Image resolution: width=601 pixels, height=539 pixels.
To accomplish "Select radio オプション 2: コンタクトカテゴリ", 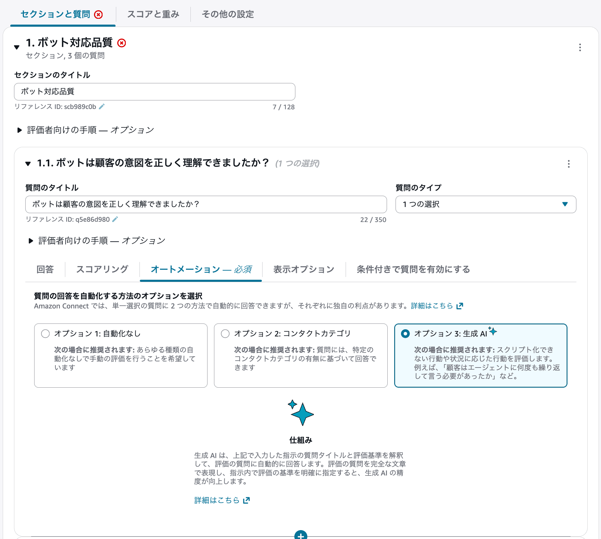I will coord(225,334).
